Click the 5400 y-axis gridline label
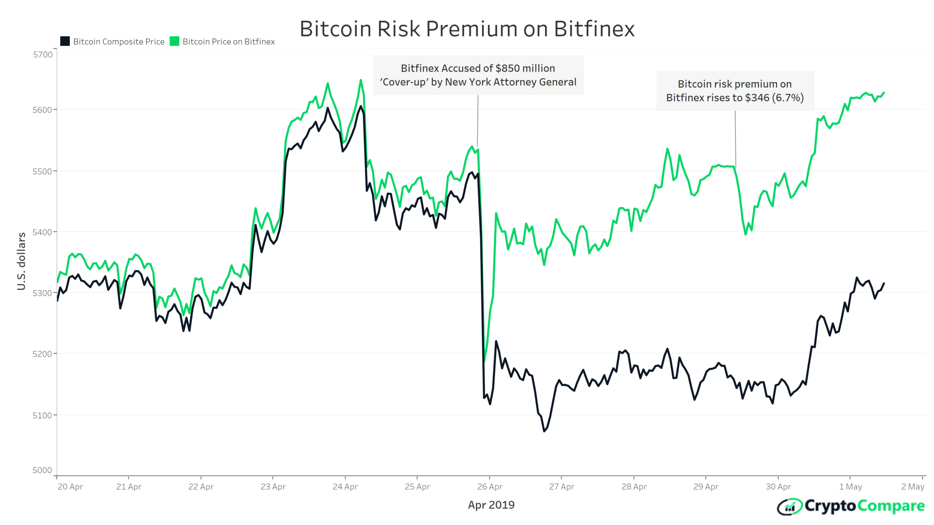934x525 pixels. point(42,232)
